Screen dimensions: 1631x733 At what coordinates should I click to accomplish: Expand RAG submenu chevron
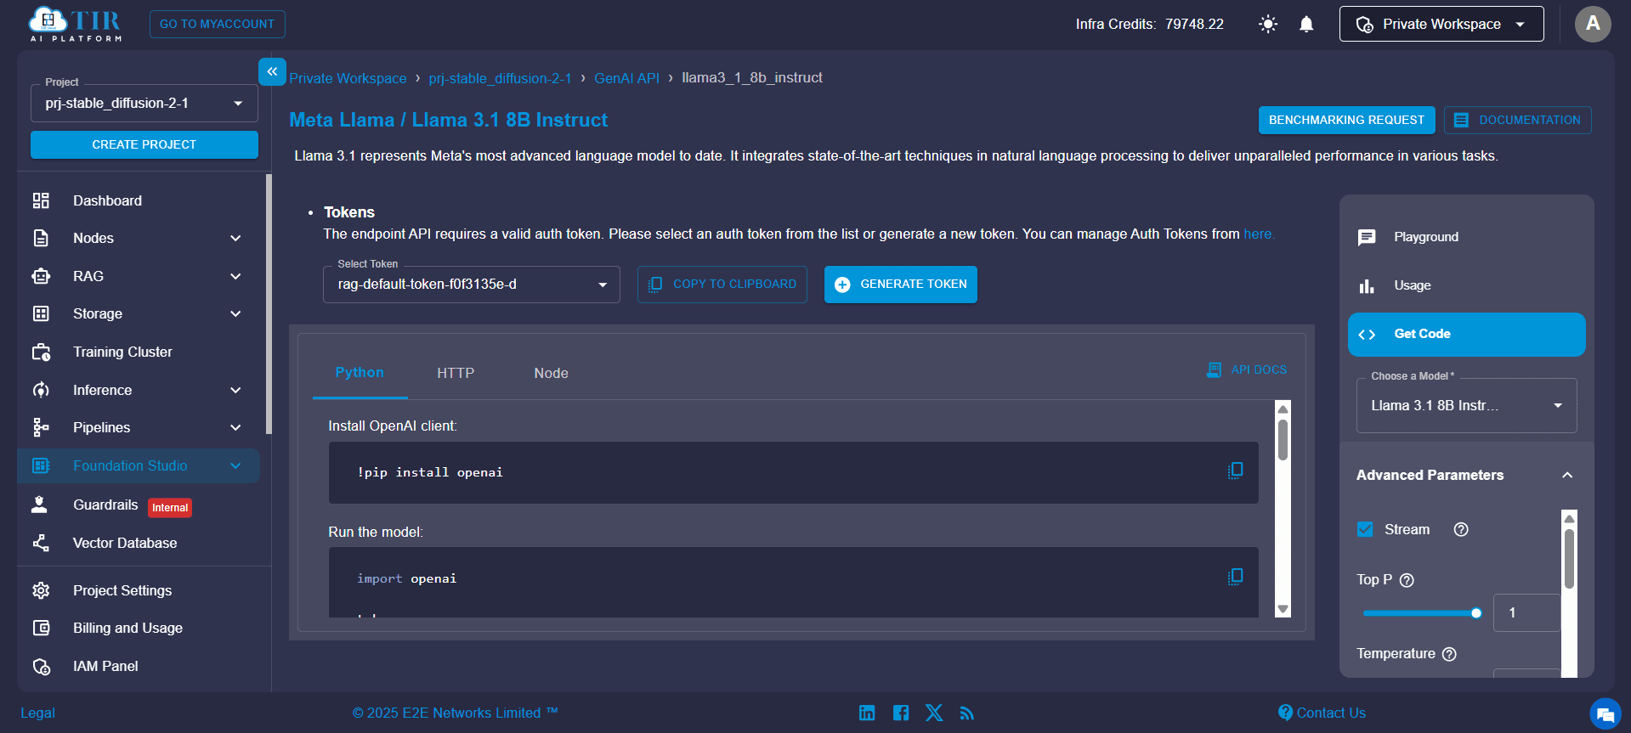235,276
